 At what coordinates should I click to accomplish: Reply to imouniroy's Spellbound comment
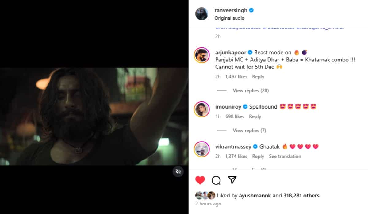[255, 116]
